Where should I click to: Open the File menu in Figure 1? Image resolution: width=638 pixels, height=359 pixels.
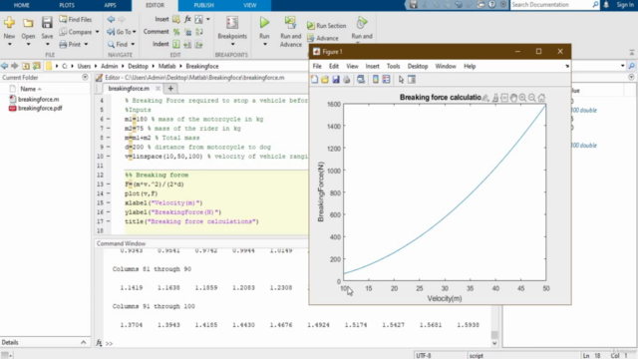click(317, 66)
